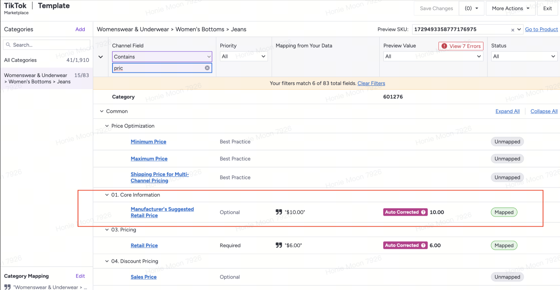Open the Minimum Price field link
The image size is (560, 290).
pos(148,142)
